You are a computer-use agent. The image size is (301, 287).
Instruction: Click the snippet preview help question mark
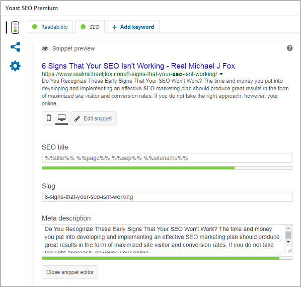(289, 48)
